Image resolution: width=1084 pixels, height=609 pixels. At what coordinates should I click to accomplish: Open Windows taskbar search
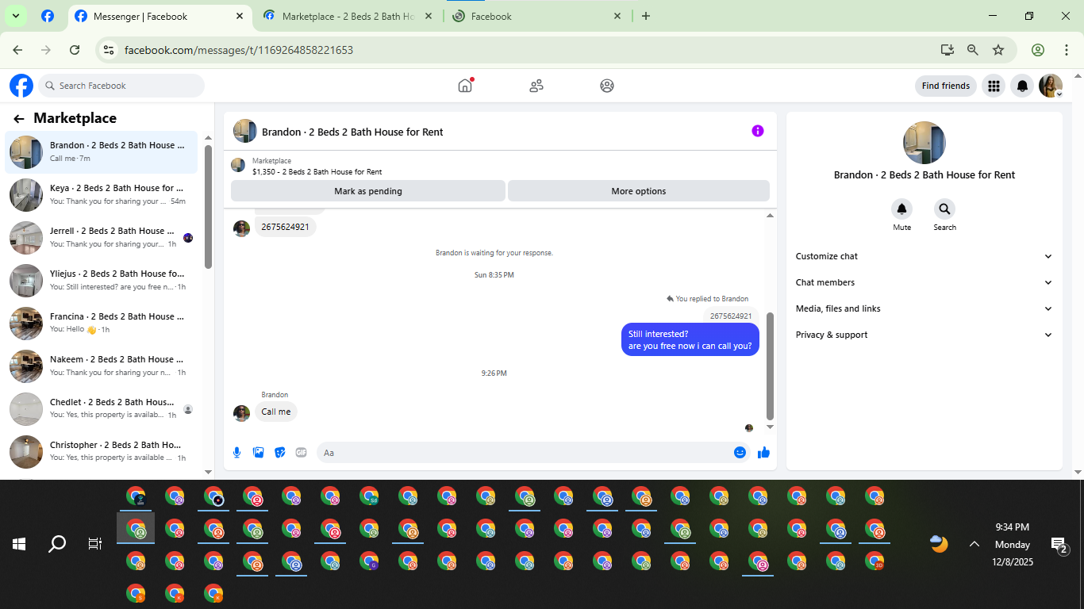(57, 544)
